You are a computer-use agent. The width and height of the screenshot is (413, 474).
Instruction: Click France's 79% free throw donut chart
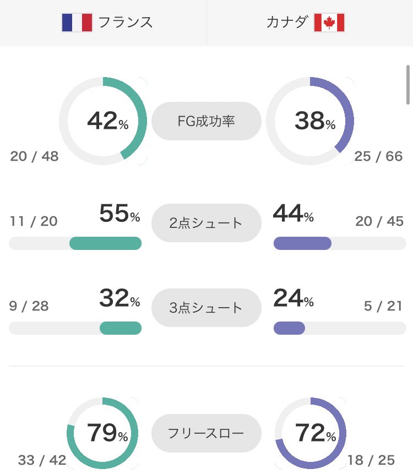click(x=103, y=433)
